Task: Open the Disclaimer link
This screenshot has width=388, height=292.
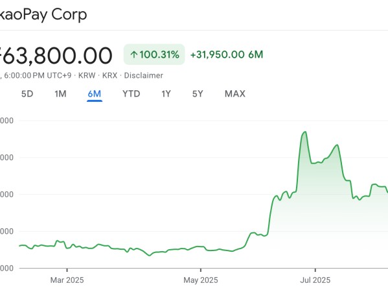Action: (x=144, y=75)
